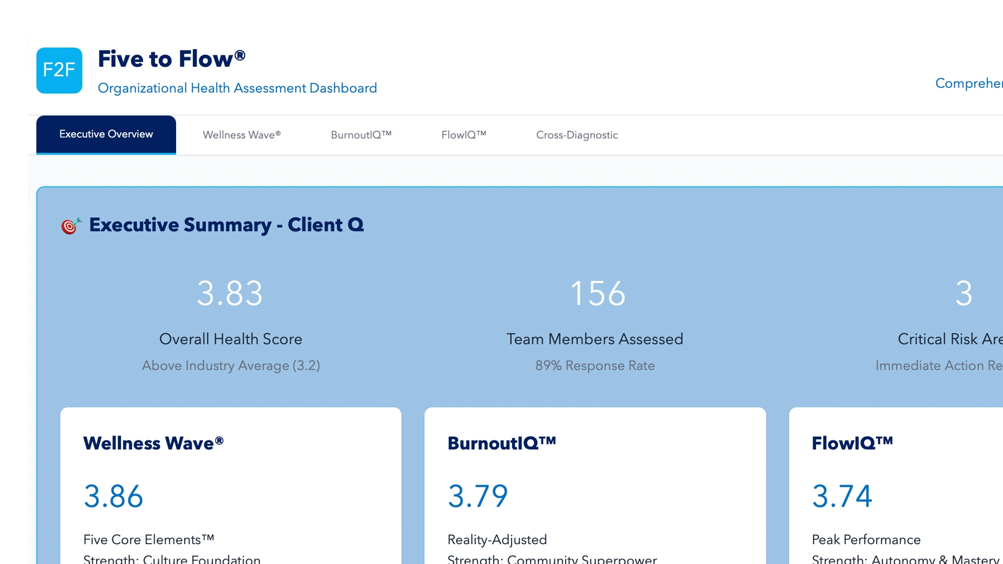Click the Critical Risk Areas count 3
Image resolution: width=1003 pixels, height=564 pixels.
point(963,293)
